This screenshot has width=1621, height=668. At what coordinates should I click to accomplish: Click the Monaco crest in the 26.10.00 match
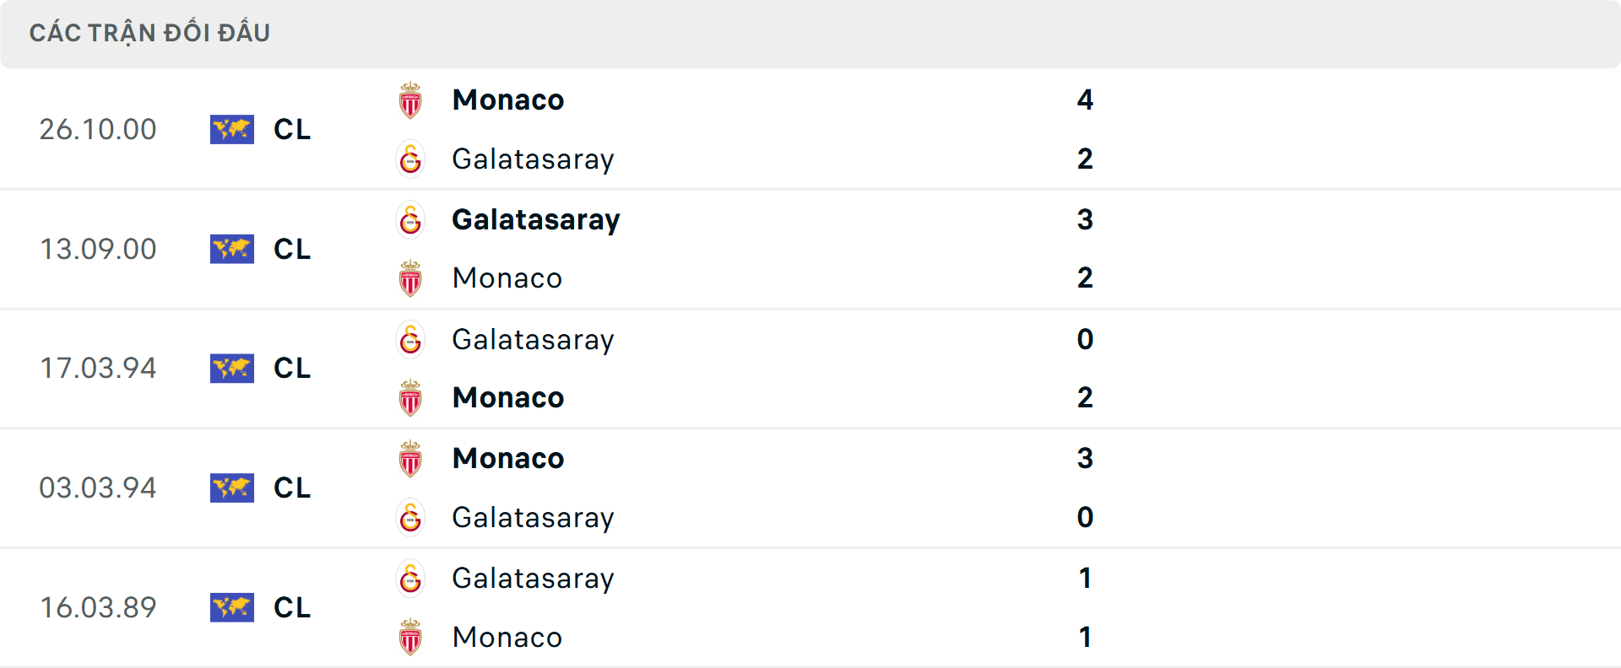[411, 99]
